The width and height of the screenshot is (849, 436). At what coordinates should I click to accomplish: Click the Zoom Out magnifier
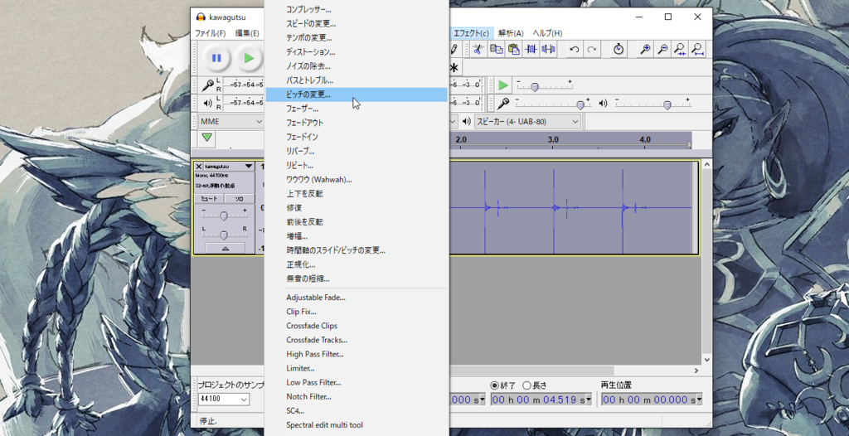coord(662,49)
